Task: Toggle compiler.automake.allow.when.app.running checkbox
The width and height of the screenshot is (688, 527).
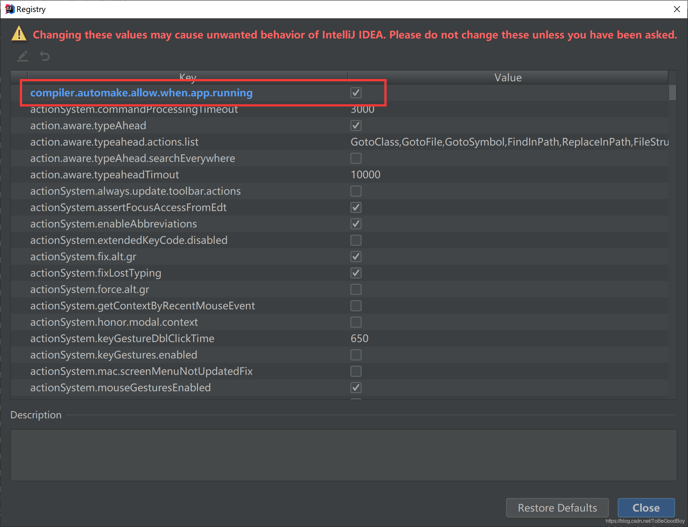Action: pyautogui.click(x=356, y=93)
